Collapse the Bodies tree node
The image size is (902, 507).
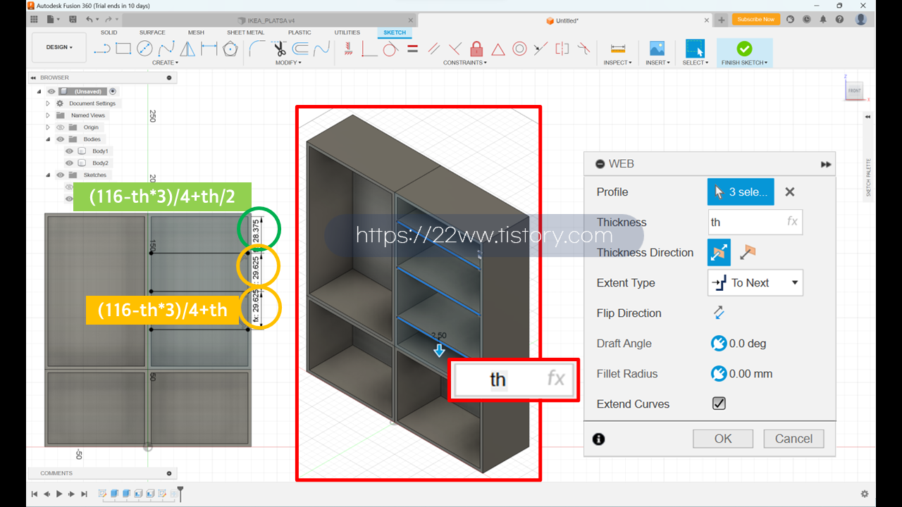(x=48, y=139)
